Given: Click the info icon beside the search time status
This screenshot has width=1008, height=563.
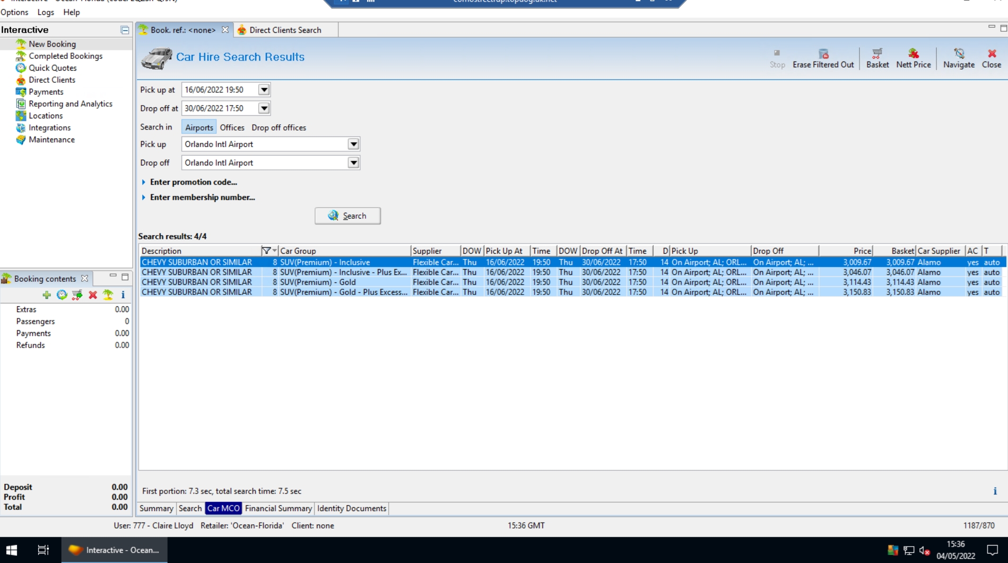Looking at the screenshot, I should [995, 491].
